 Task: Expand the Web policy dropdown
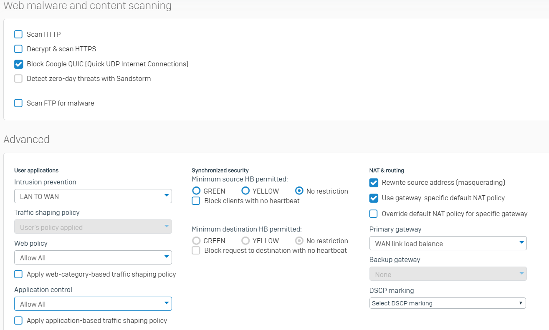click(x=93, y=257)
